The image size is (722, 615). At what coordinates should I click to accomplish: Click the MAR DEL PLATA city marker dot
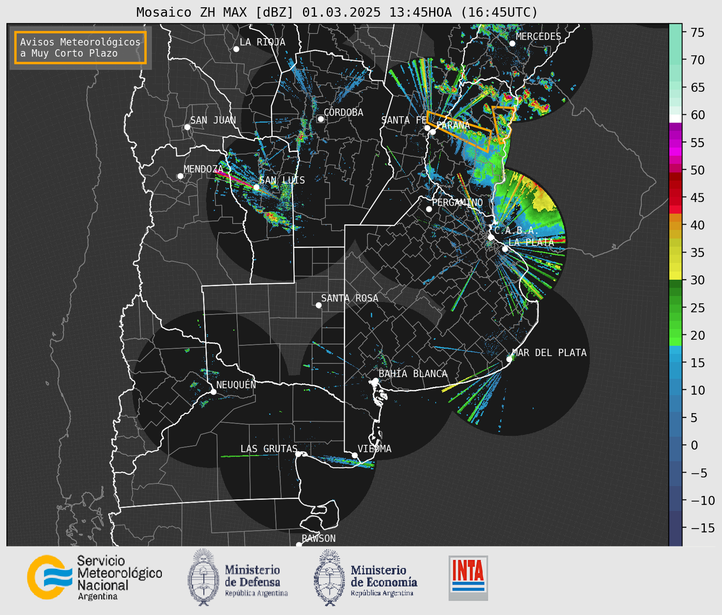point(509,359)
